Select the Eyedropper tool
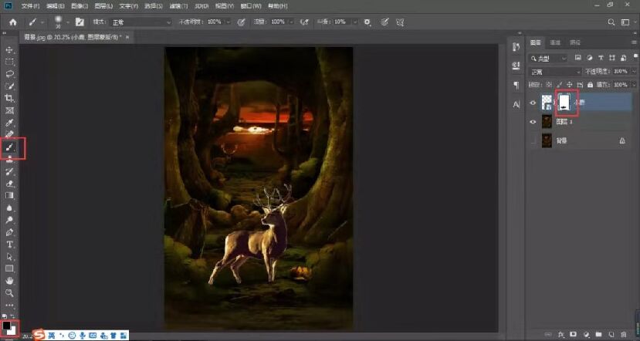640x341 pixels. (9, 123)
